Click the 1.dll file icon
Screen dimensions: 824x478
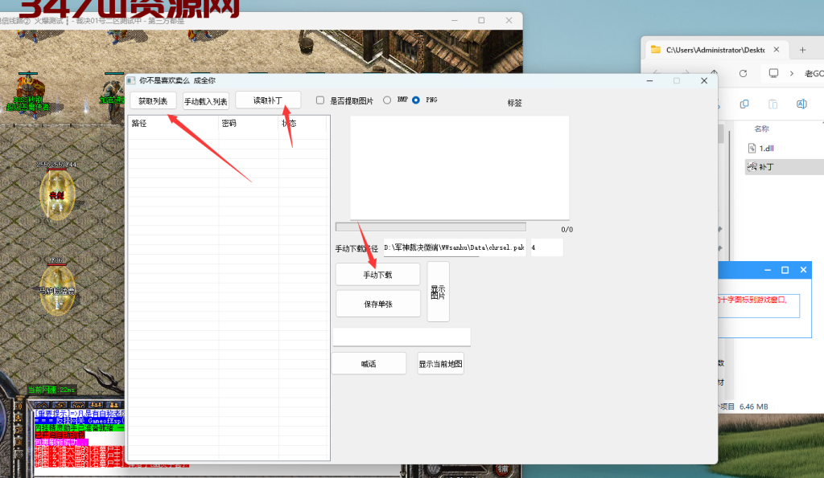[x=752, y=148]
